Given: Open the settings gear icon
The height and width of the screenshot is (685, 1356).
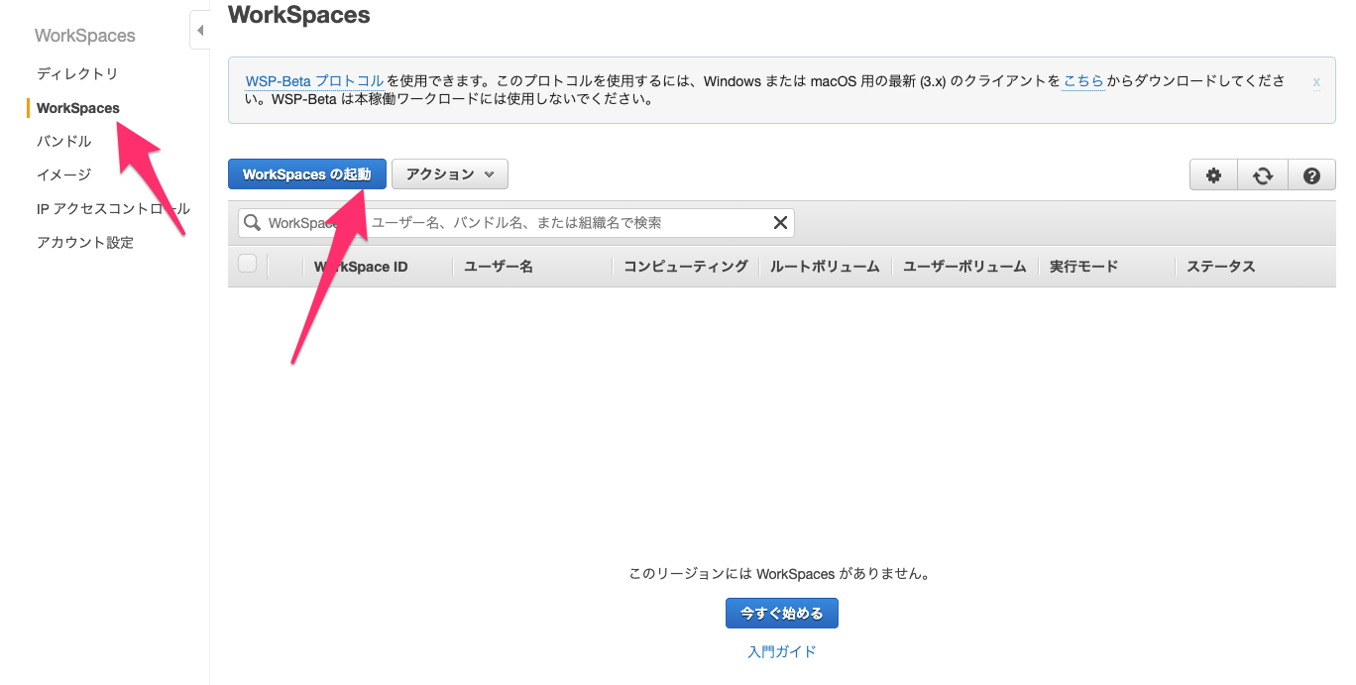Looking at the screenshot, I should pyautogui.click(x=1213, y=175).
